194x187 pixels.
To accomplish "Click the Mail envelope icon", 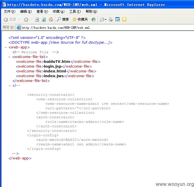I will tap(102, 19).
